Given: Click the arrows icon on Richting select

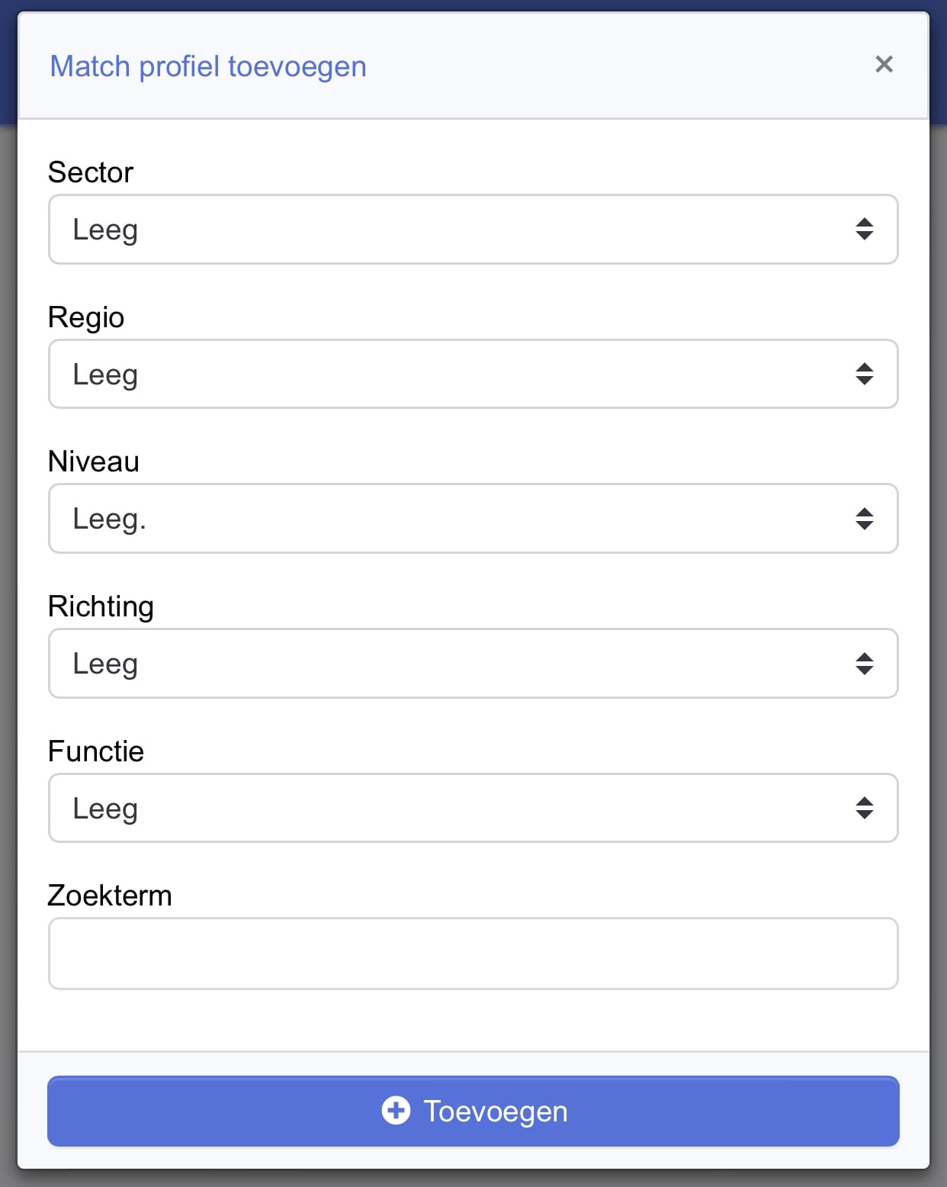Looking at the screenshot, I should 864,663.
